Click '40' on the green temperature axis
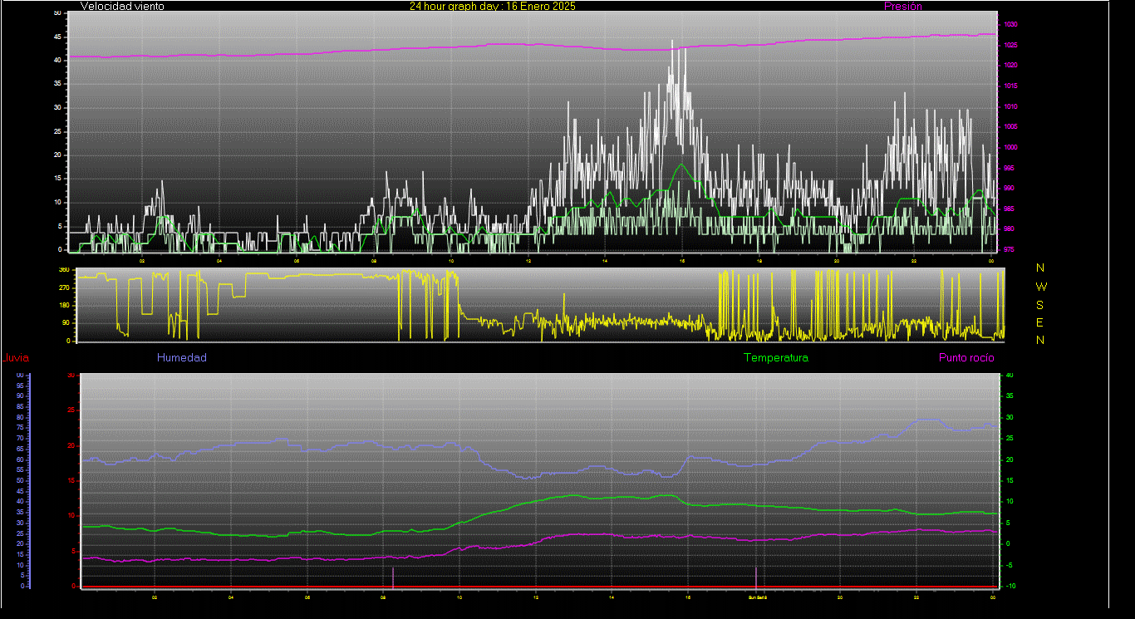The width and height of the screenshot is (1135, 619). point(1010,376)
